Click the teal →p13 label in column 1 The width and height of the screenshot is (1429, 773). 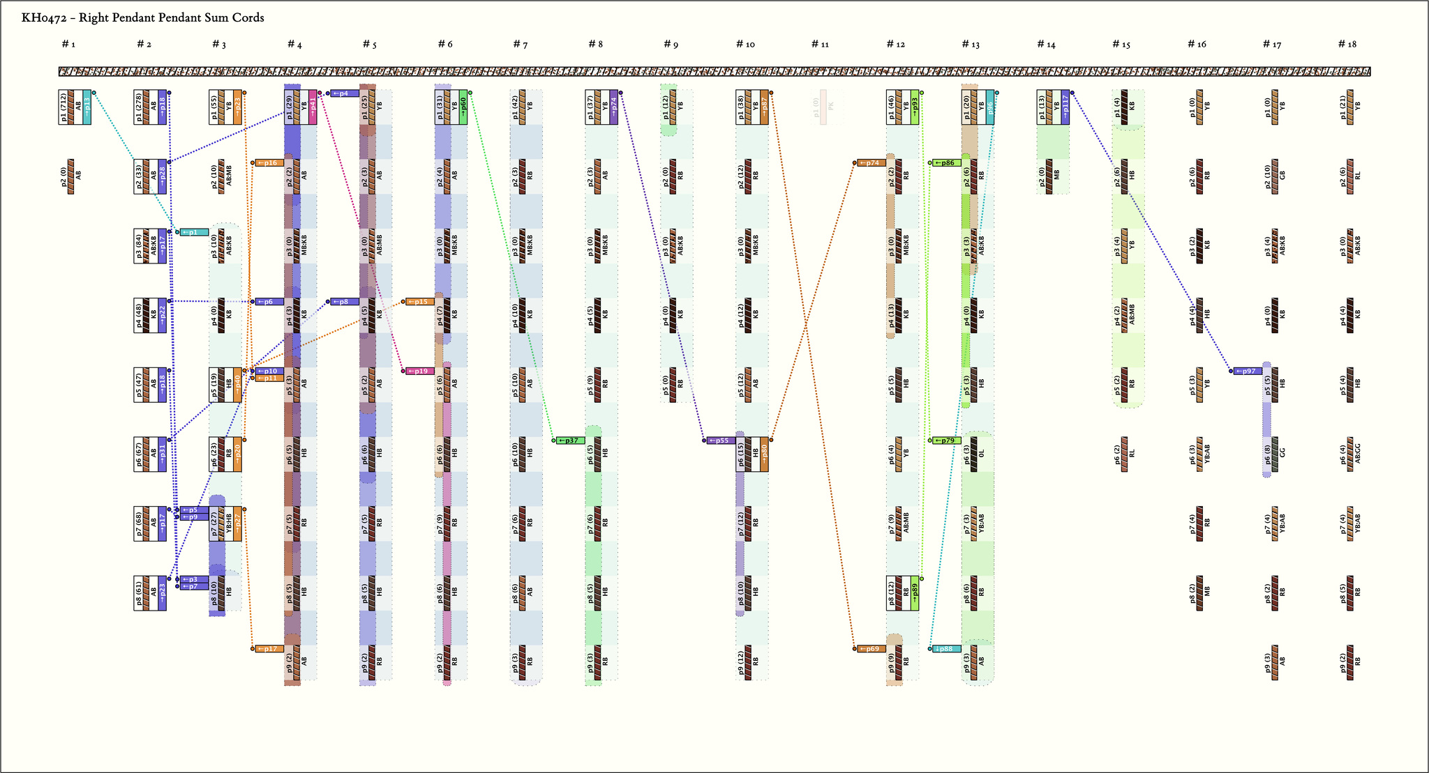pos(87,107)
